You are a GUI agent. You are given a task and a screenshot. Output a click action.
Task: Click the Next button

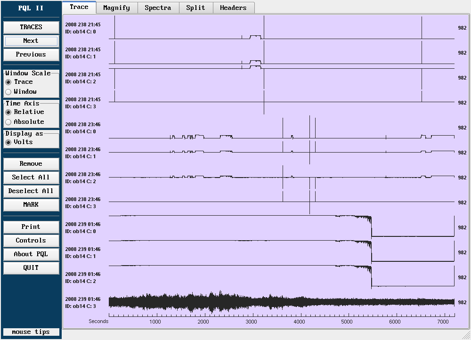31,41
